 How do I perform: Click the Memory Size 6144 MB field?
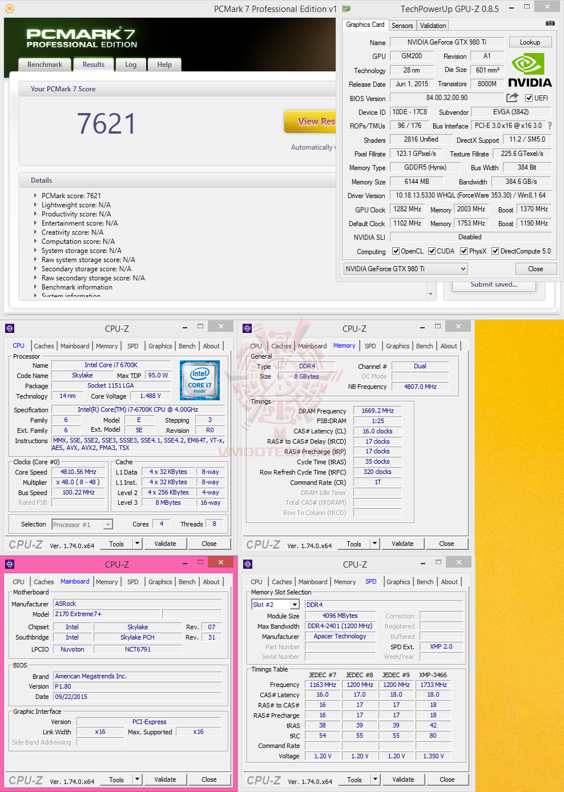point(417,182)
